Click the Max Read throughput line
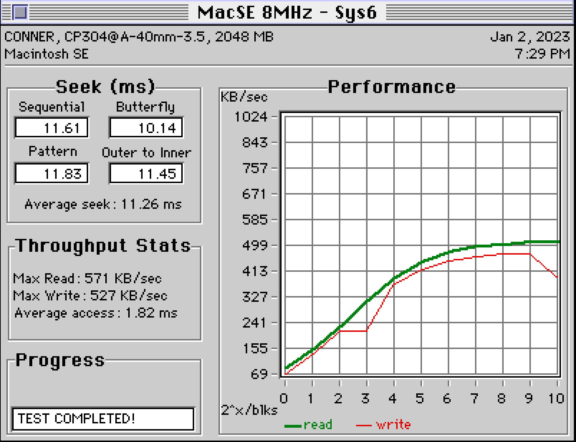 pos(87,278)
